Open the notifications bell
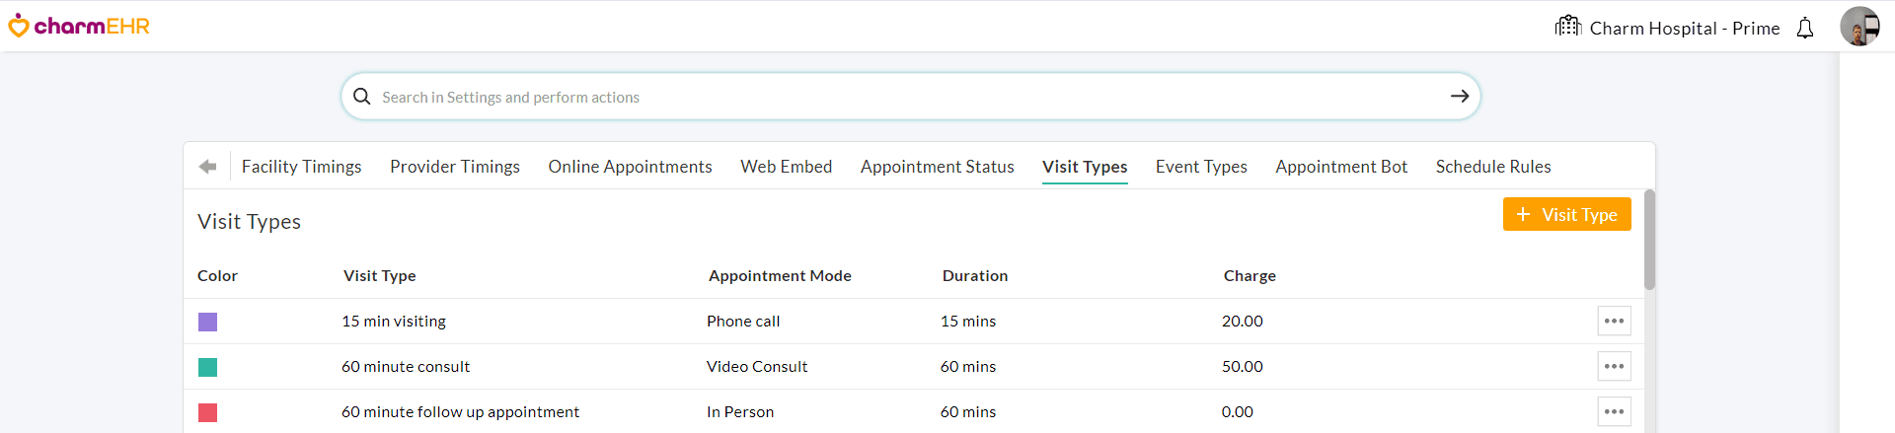 point(1805,28)
